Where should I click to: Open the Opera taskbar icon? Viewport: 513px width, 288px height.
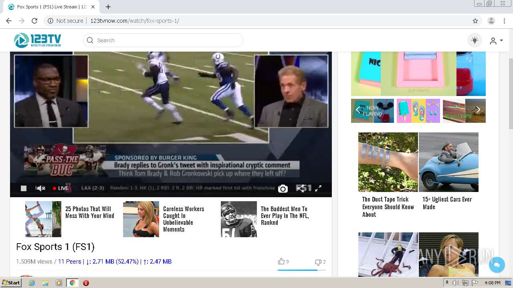[x=86, y=283]
